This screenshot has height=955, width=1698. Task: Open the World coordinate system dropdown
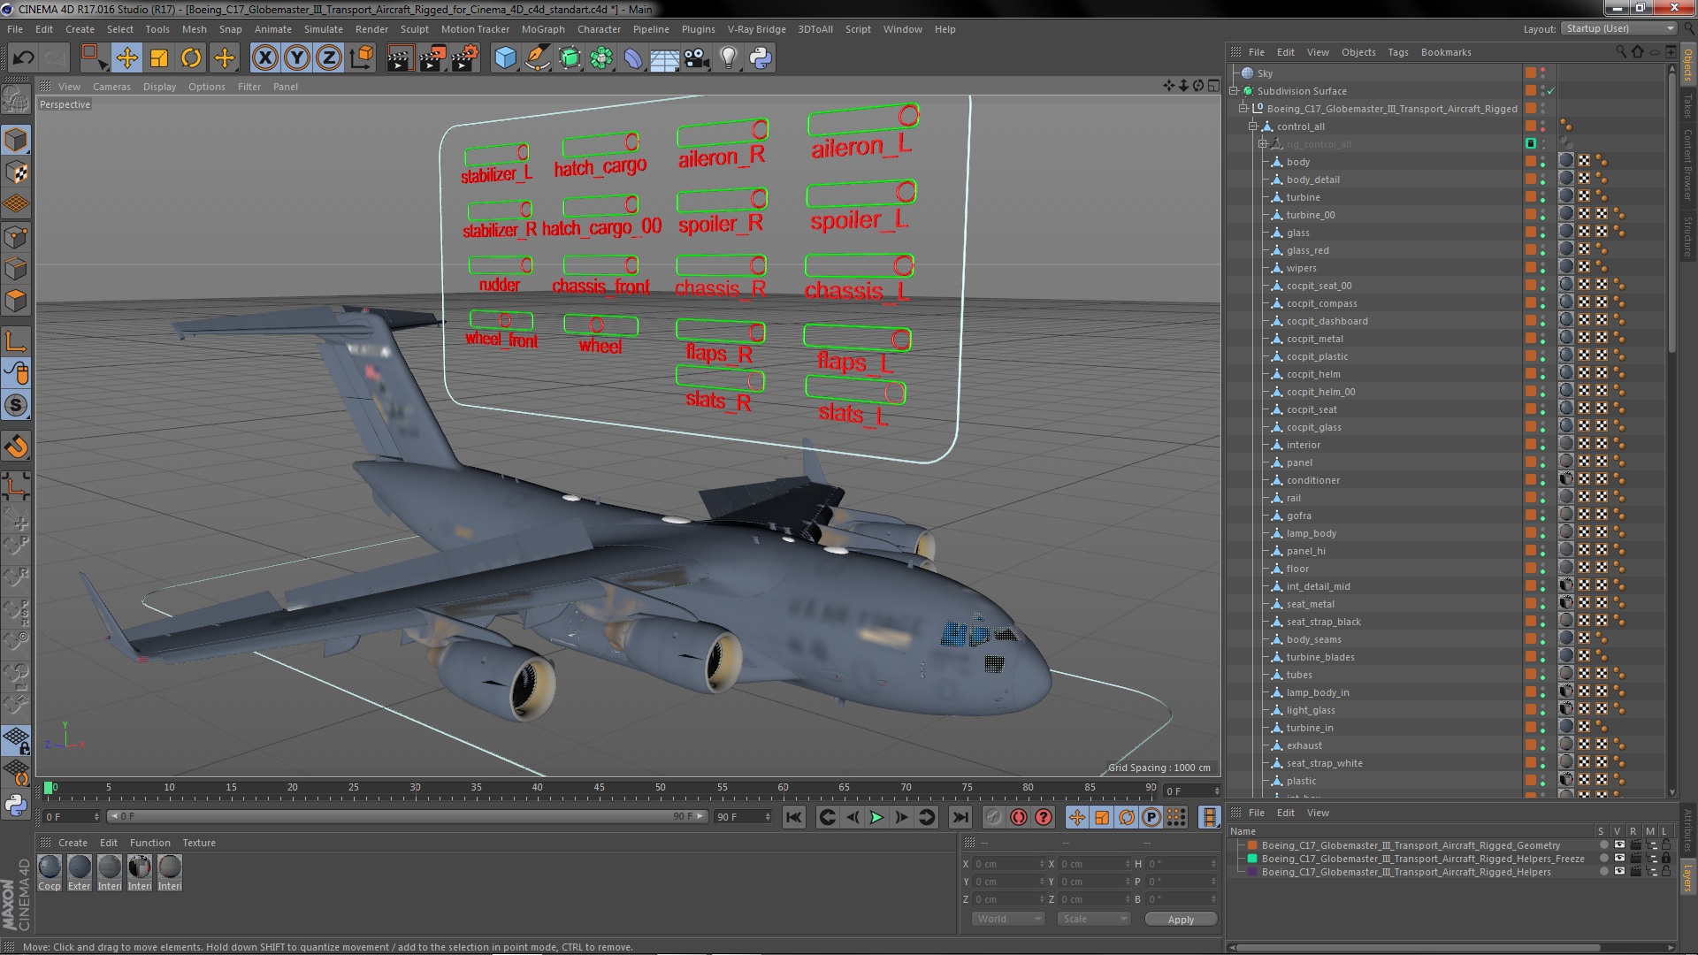[1008, 919]
